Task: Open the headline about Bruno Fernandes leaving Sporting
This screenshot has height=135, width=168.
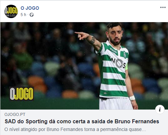Action: coord(82,121)
